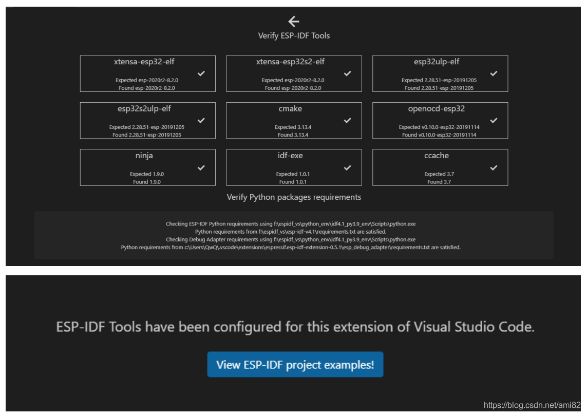The width and height of the screenshot is (586, 415).
Task: Click the Verify ESP-IDF Tools heading
Action: click(x=294, y=35)
